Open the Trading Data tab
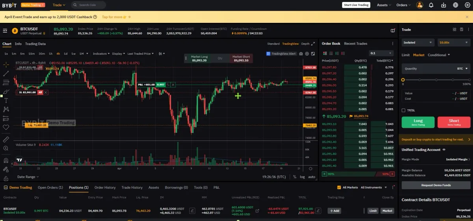The height and width of the screenshot is (221, 473). tap(35, 44)
